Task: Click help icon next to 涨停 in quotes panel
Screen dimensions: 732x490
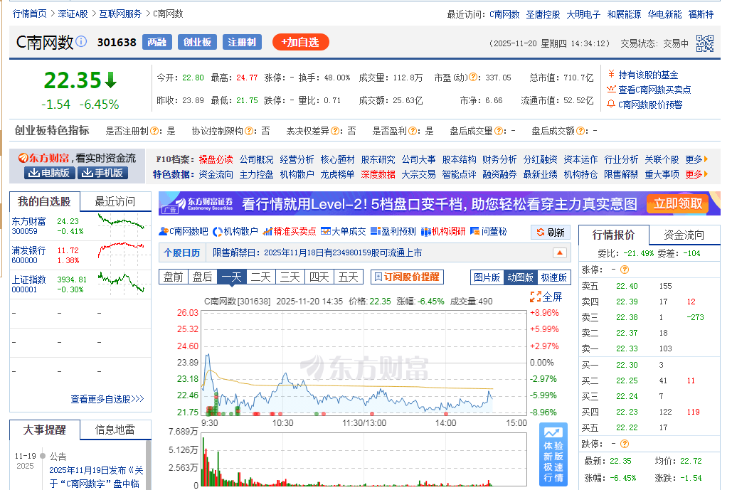Action: pyautogui.click(x=625, y=270)
